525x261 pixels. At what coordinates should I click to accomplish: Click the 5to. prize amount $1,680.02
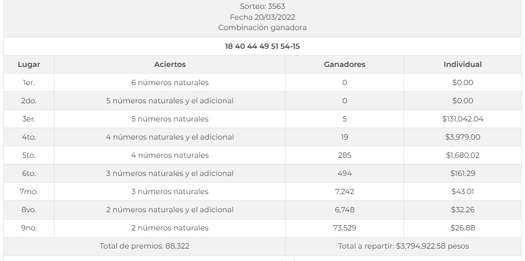point(462,155)
